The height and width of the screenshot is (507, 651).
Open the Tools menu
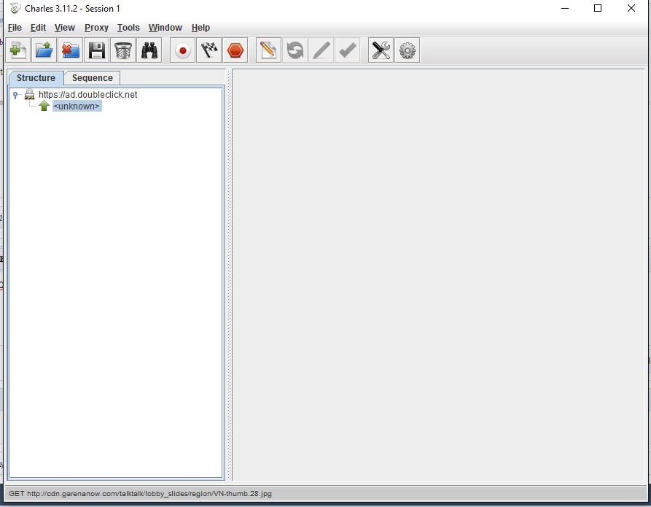point(128,28)
